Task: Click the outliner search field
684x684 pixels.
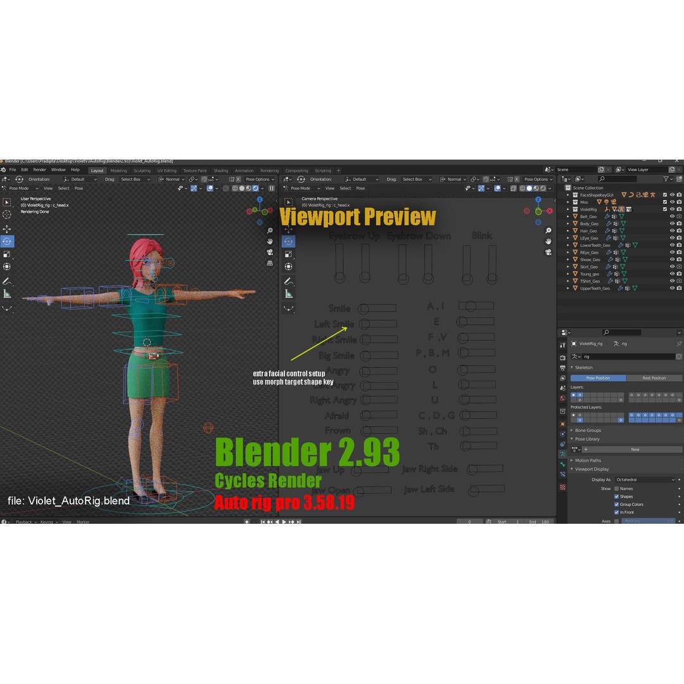Action: coord(617,179)
